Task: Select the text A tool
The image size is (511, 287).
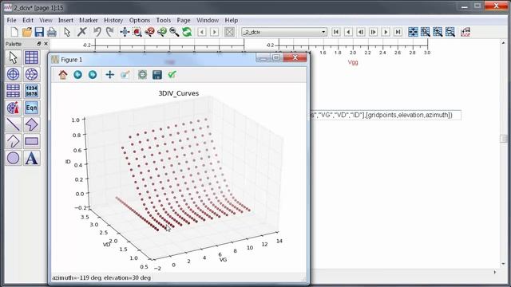Action: tap(32, 158)
